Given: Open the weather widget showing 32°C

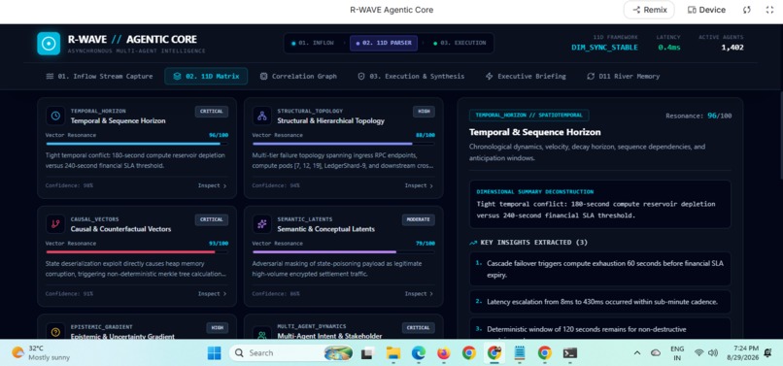Looking at the screenshot, I should tap(41, 353).
